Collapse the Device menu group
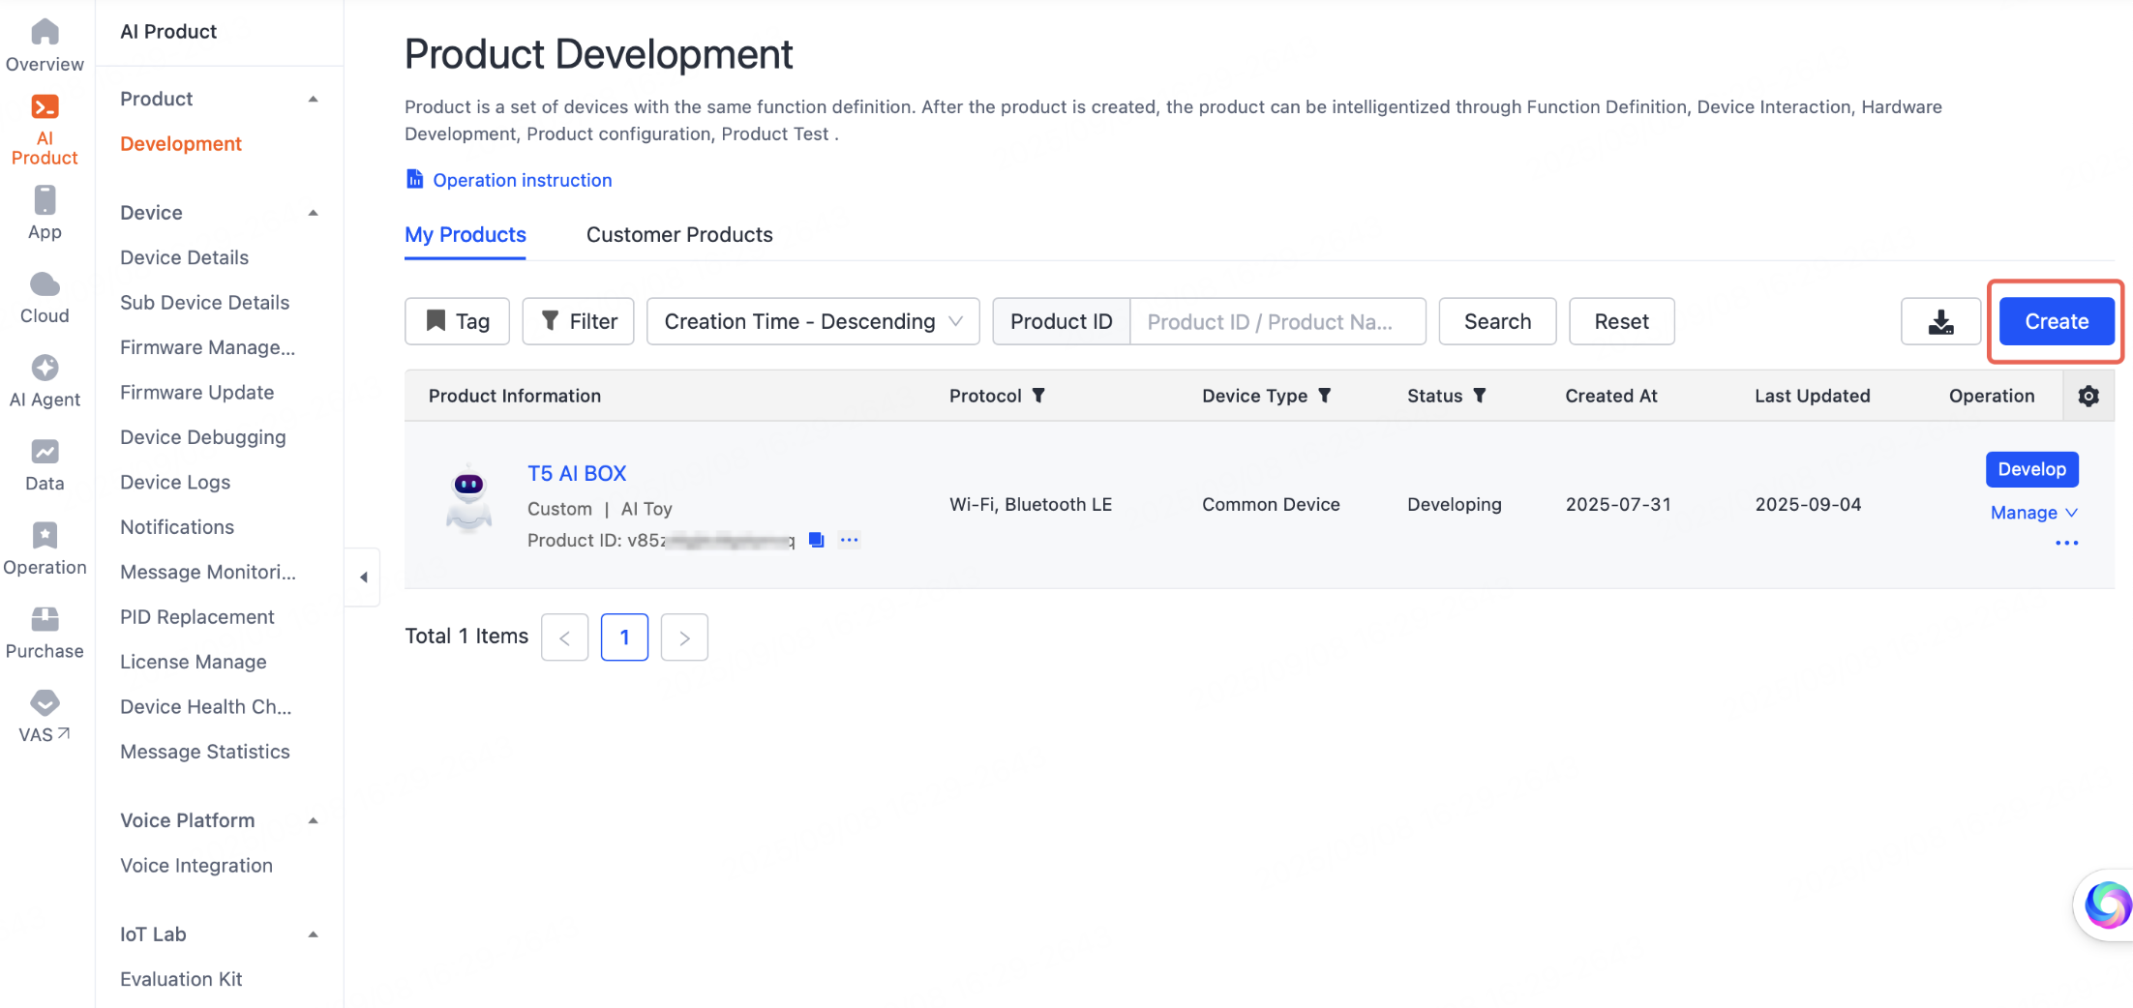The width and height of the screenshot is (2133, 1008). (313, 213)
